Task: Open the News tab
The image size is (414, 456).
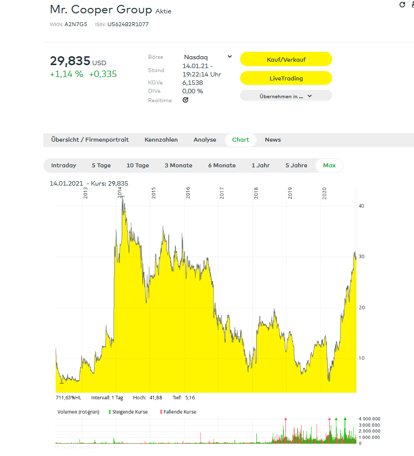Action: coord(273,140)
